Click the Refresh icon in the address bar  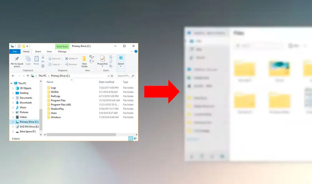pyautogui.click(x=112, y=75)
